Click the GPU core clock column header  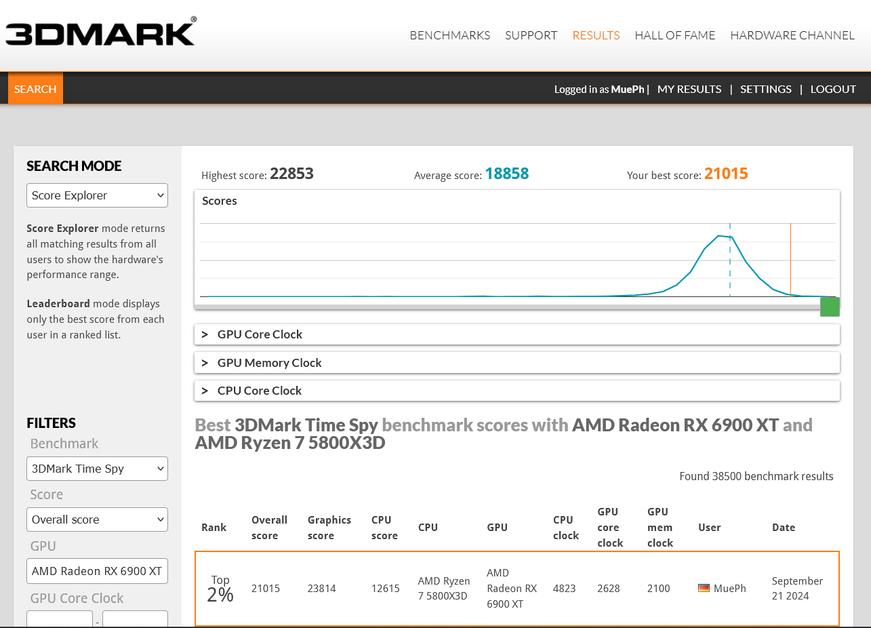tap(610, 528)
